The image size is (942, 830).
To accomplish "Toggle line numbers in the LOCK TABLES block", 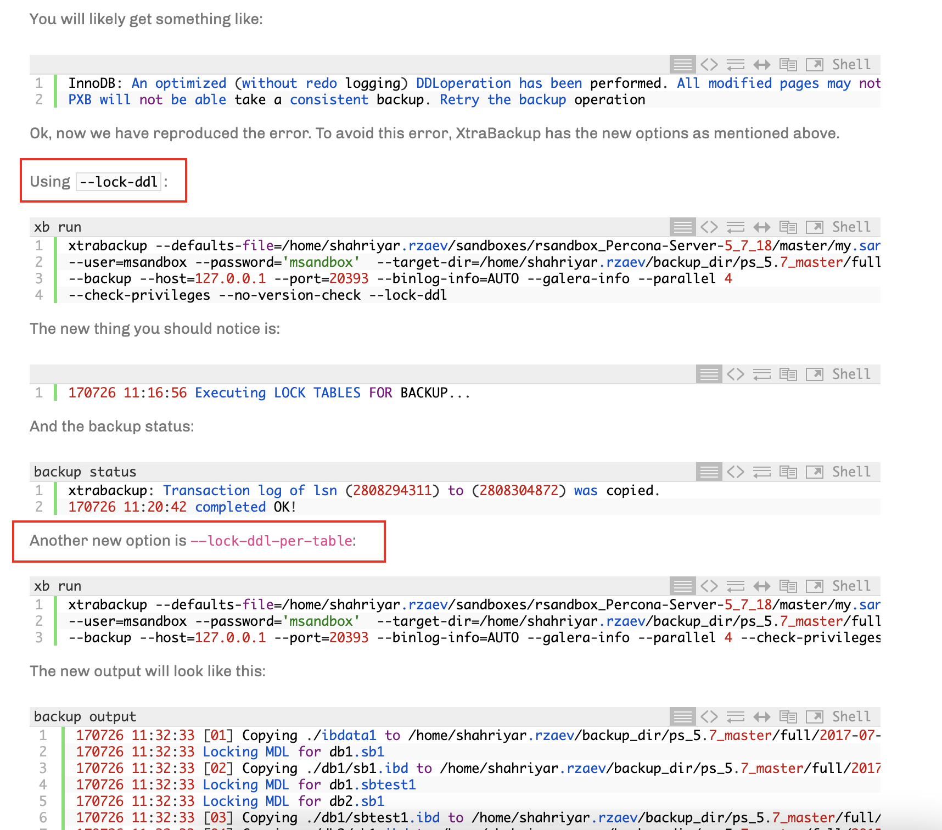I will coord(709,374).
